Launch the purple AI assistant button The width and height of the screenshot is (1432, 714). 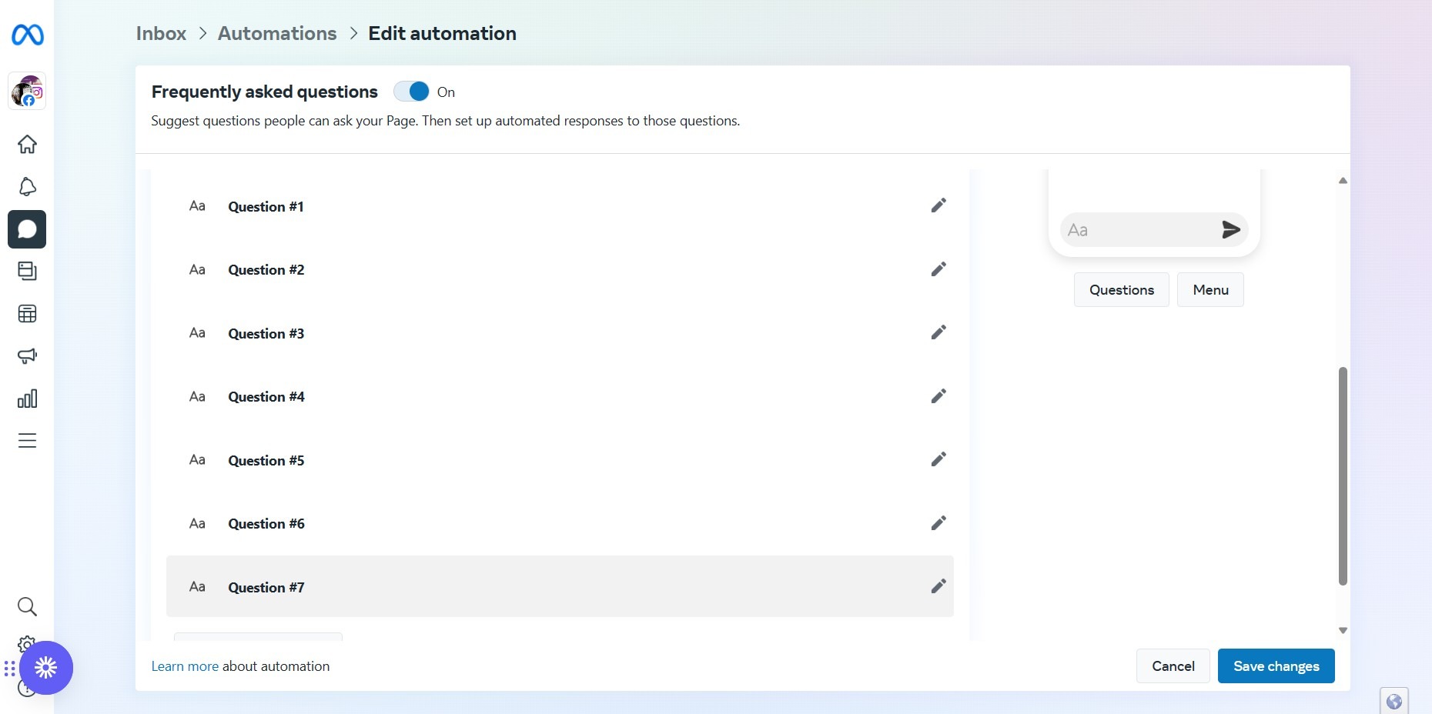coord(46,668)
